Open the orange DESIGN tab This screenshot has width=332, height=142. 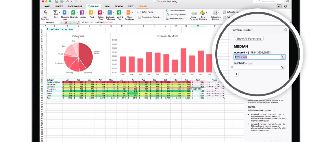click(142, 6)
